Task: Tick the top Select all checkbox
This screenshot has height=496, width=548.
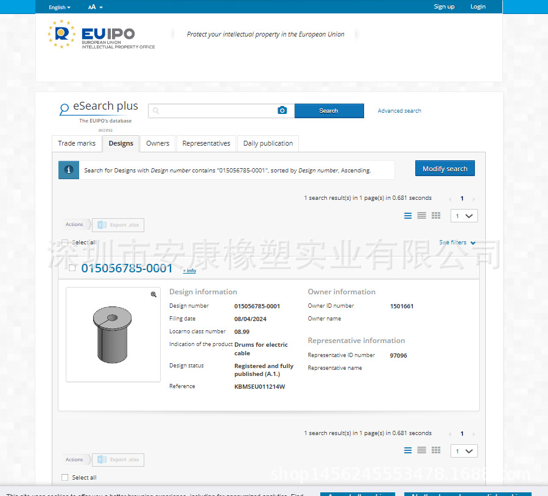Action: click(x=65, y=243)
